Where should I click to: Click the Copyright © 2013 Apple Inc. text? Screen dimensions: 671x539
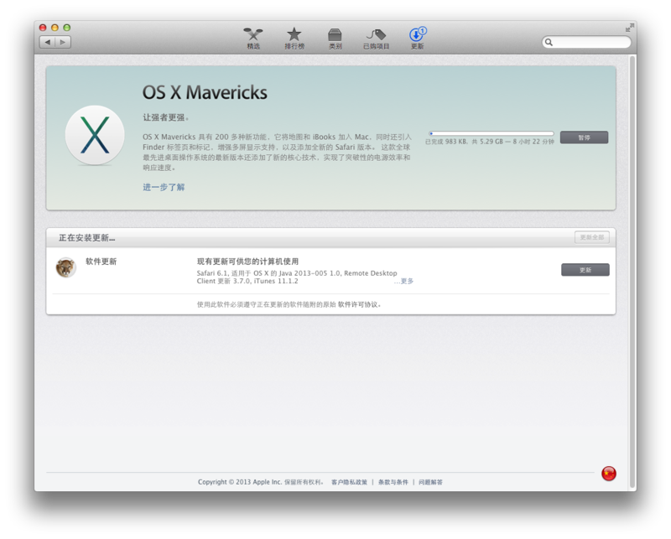click(240, 482)
